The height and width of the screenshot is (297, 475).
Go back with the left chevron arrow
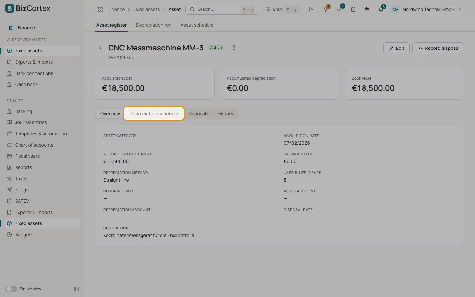point(100,48)
